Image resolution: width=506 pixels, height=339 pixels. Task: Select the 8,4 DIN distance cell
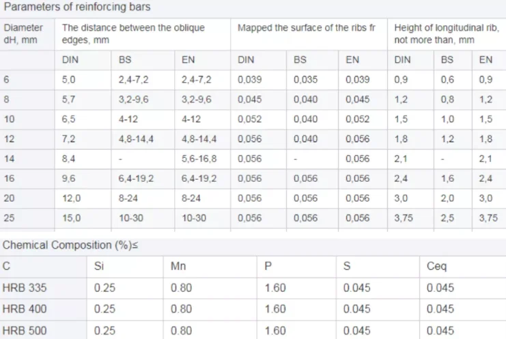pos(69,159)
